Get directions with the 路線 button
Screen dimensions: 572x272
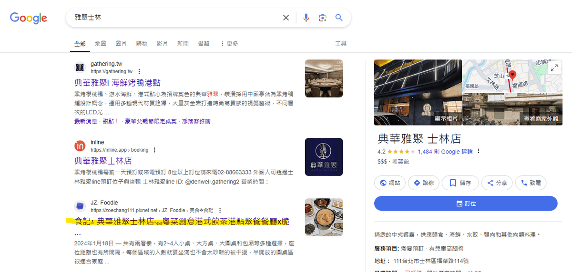[x=424, y=183]
